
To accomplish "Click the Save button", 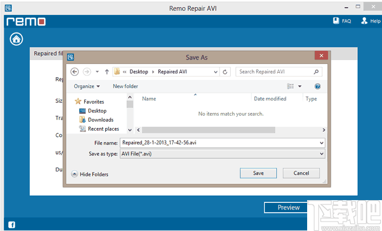I will click(258, 173).
